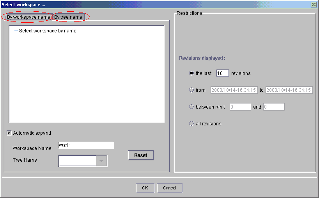
Task: Click the 'Tree Name' label
Action: click(25, 160)
